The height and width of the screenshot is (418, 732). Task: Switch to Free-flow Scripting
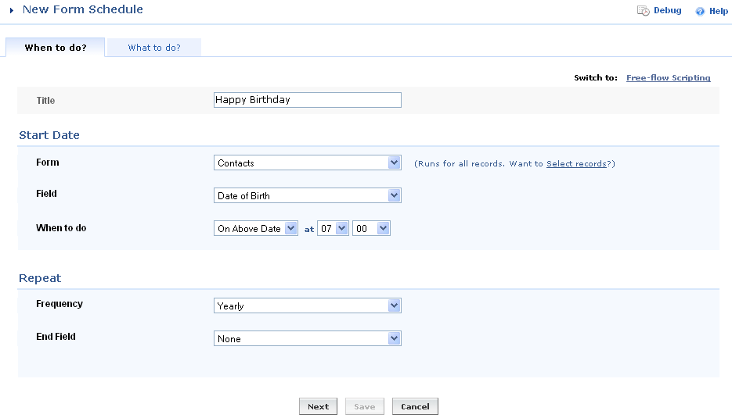(668, 78)
